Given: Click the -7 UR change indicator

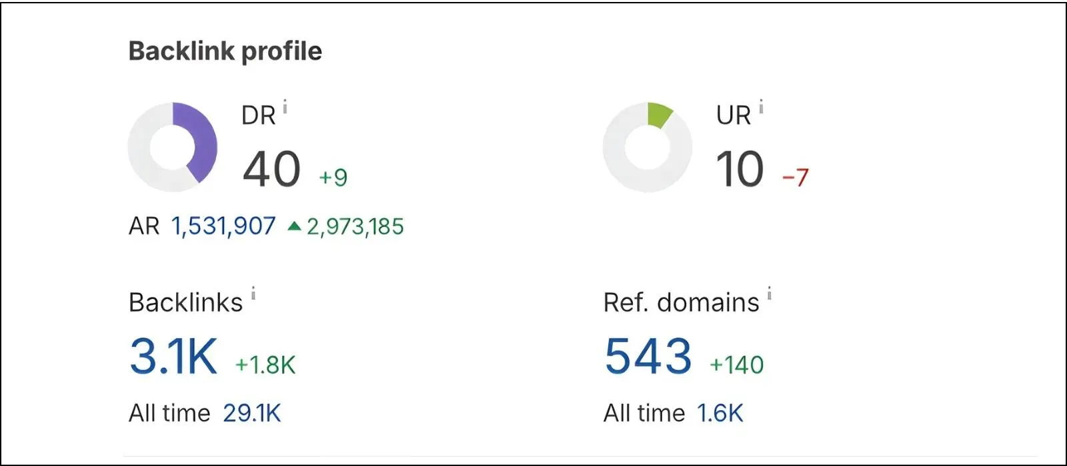Looking at the screenshot, I should pyautogui.click(x=796, y=178).
